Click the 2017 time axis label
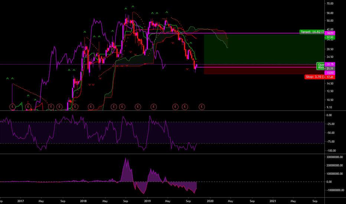346x204 pixels. 20,201
